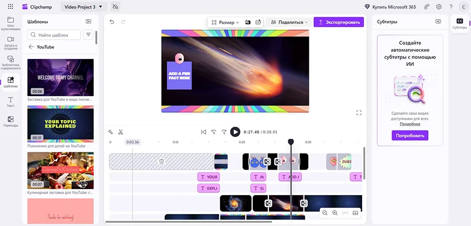Toggle the cloud sync status icon

click(115, 7)
